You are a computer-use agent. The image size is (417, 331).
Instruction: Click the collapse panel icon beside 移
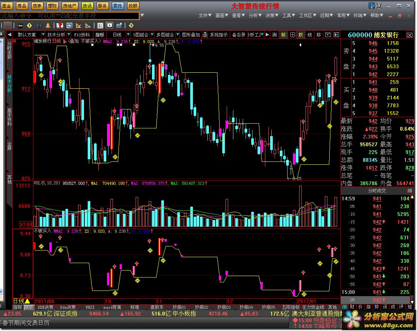pyautogui.click(x=328, y=35)
